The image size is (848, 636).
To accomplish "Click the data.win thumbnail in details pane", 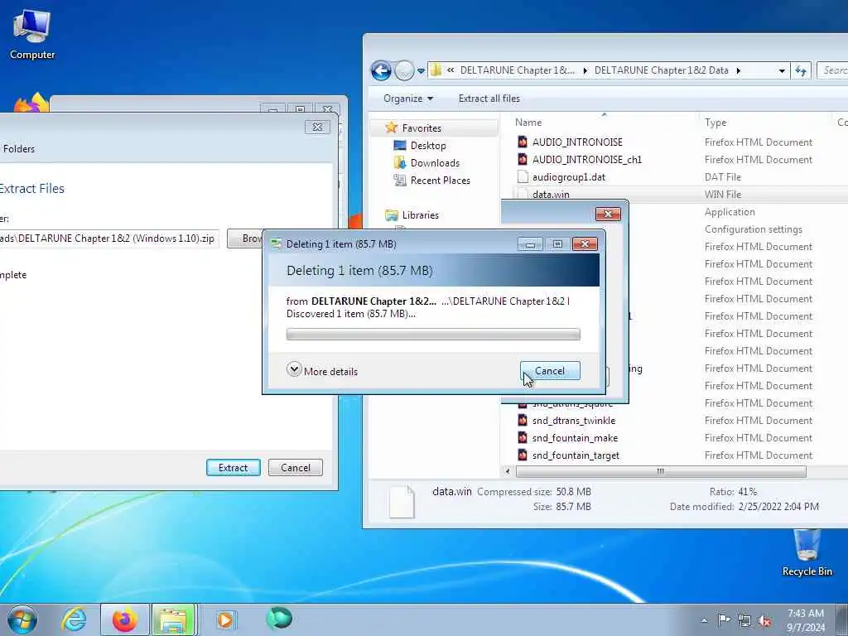I will pyautogui.click(x=402, y=501).
